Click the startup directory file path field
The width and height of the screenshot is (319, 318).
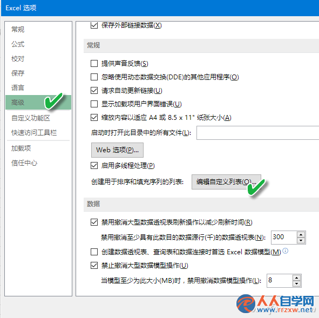coord(257,133)
